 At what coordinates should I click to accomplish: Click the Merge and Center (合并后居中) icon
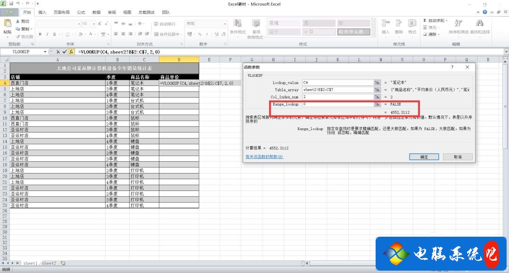(156, 34)
